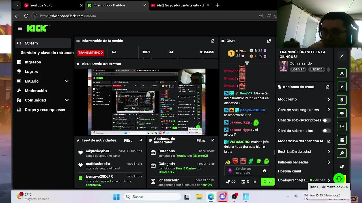Switch to the YouTube Music tab
This screenshot has height=203, width=362.
click(53, 5)
